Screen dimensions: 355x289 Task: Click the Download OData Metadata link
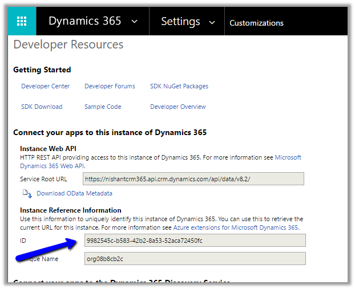coord(74,193)
